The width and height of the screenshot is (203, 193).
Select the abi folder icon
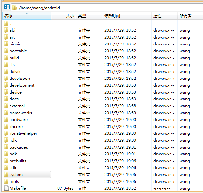click(x=6, y=30)
